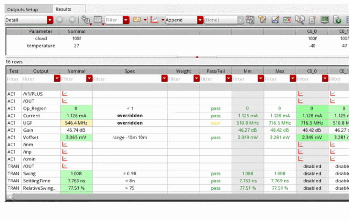Select the temperature parameter row
The height and width of the screenshot is (221, 349).
[41, 46]
